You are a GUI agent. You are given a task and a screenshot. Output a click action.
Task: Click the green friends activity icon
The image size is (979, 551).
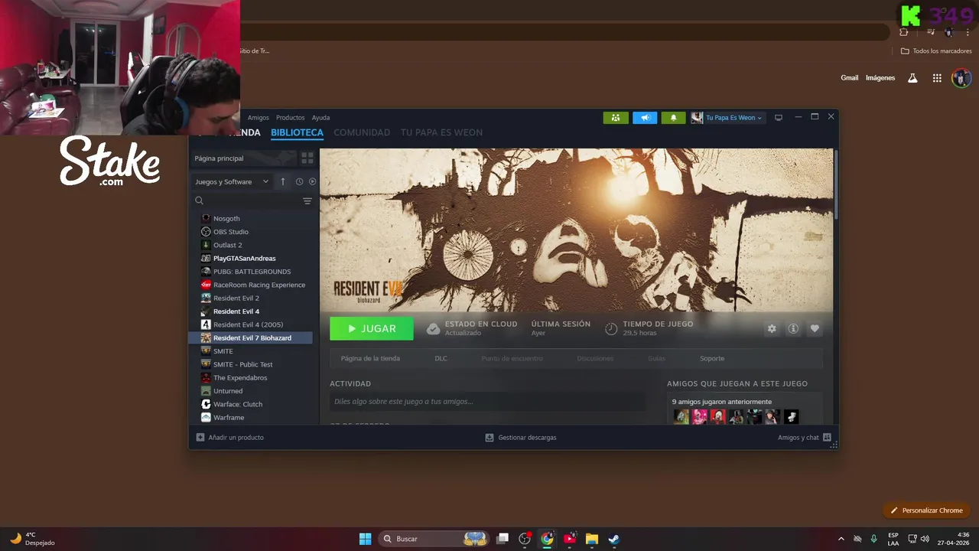pos(616,118)
